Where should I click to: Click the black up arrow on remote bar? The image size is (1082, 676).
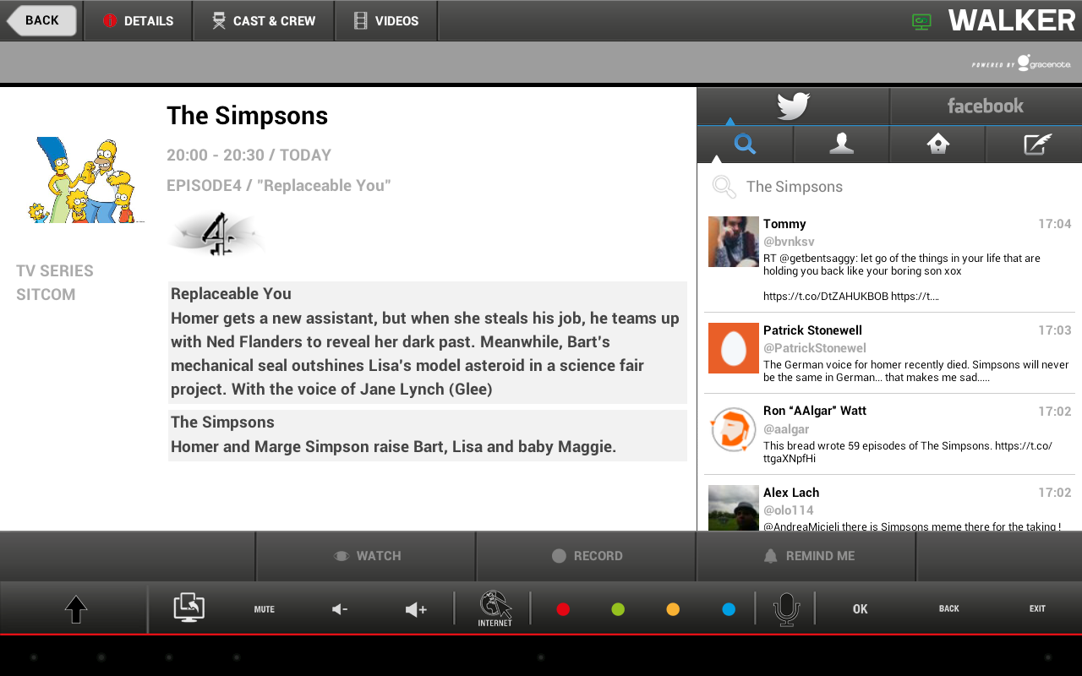[76, 609]
